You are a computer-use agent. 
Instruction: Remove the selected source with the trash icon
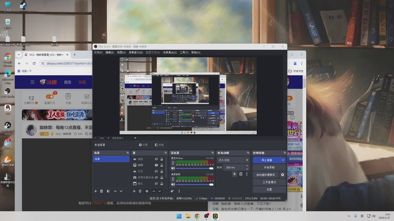140,191
